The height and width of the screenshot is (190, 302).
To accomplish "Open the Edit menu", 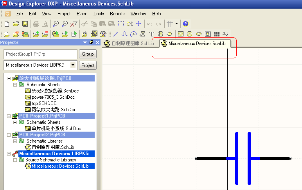I will pos(32,14).
